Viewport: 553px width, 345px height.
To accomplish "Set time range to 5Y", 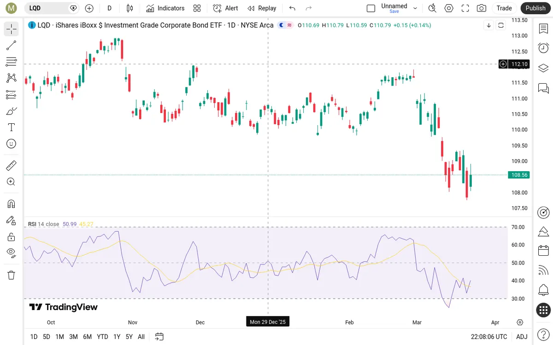I will pyautogui.click(x=129, y=337).
